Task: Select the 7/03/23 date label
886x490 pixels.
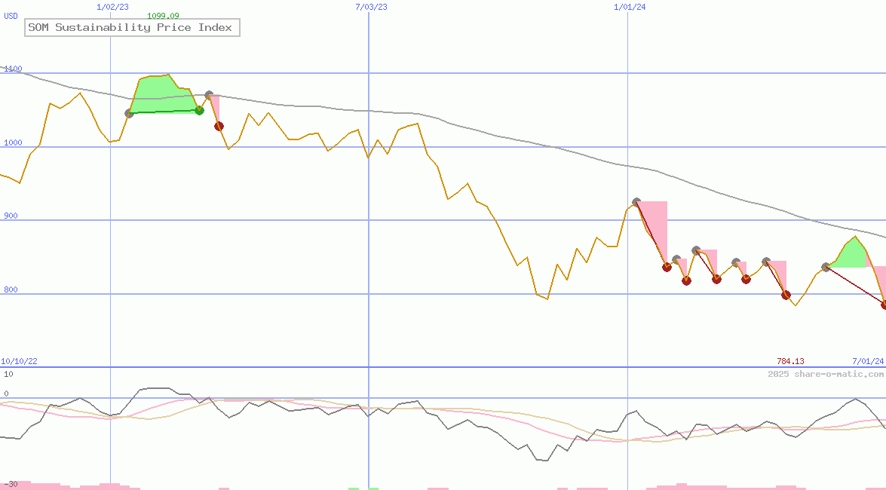Action: coord(371,7)
